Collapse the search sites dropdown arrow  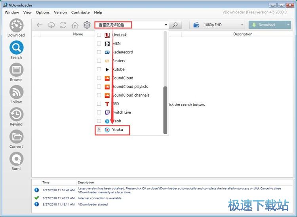[x=166, y=25]
